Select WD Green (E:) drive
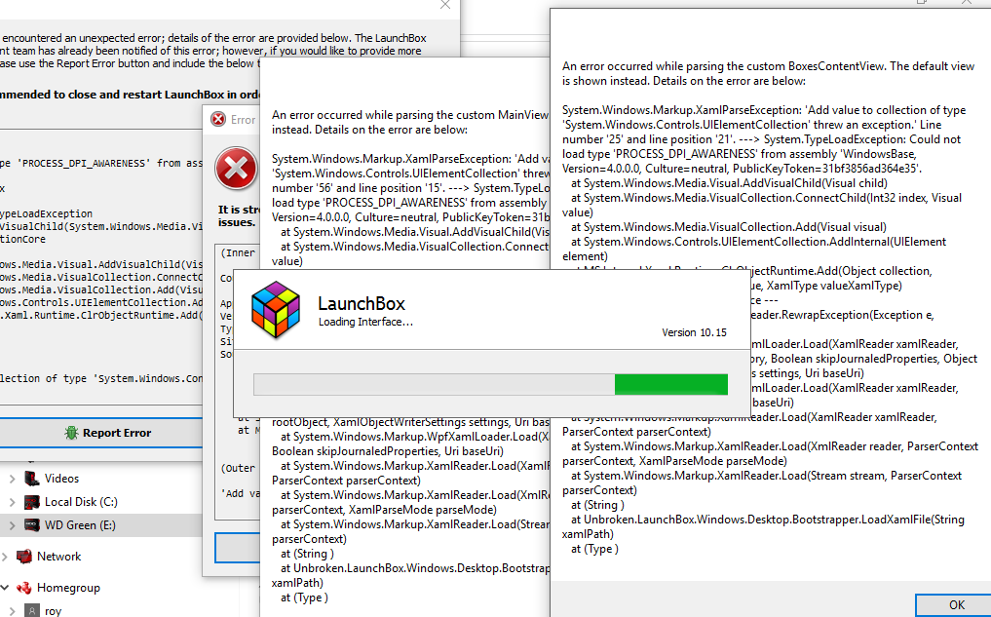 [x=80, y=525]
